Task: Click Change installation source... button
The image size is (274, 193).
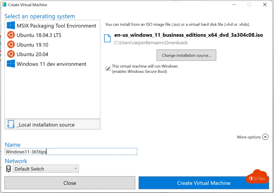Action: [186, 55]
